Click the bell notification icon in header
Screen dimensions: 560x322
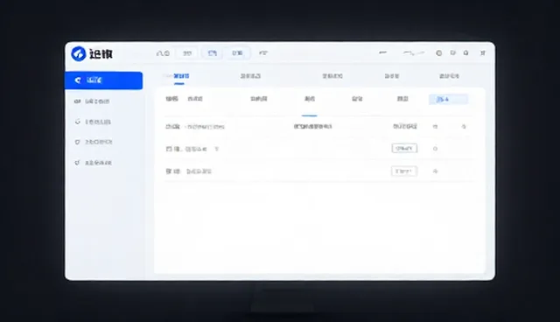(x=466, y=52)
